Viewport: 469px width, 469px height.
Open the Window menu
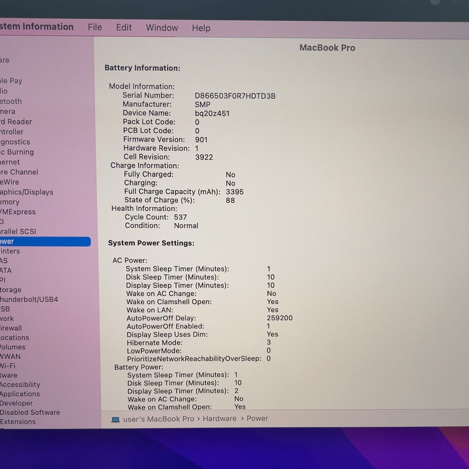click(162, 28)
